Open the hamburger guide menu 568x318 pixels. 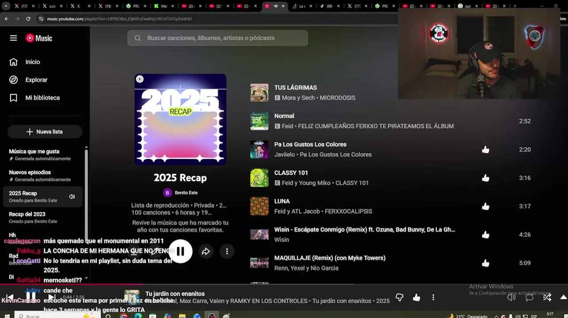(13, 38)
